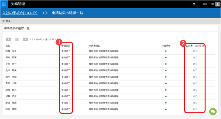Click the name 新井 清雄
This screenshot has height=119, width=221.
[11, 109]
